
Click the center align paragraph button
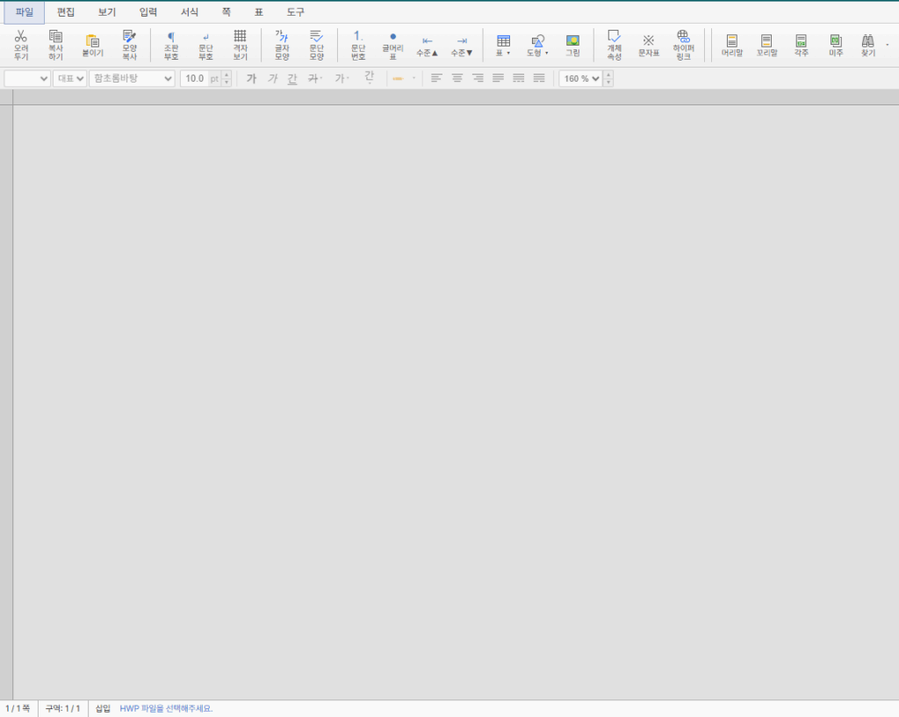pyautogui.click(x=457, y=78)
